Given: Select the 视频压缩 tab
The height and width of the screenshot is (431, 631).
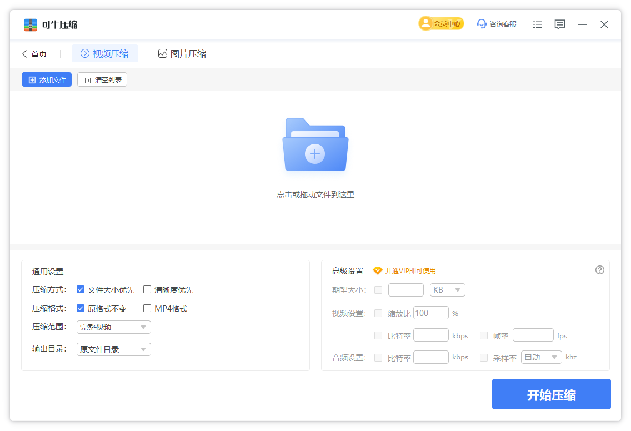Looking at the screenshot, I should tap(105, 54).
